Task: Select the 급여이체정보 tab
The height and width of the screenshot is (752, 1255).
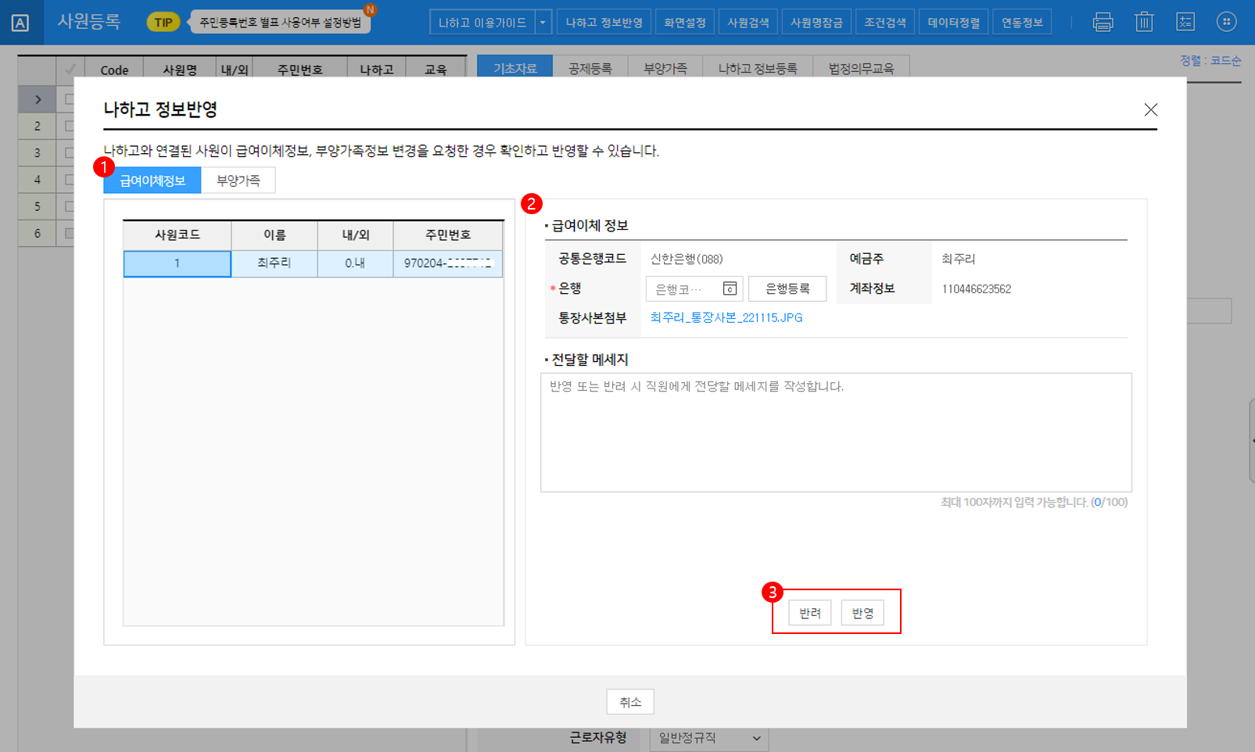Action: click(x=152, y=181)
